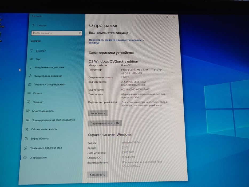Open Буфер обмена settings
The width and height of the screenshot is (249, 187).
coord(39,139)
